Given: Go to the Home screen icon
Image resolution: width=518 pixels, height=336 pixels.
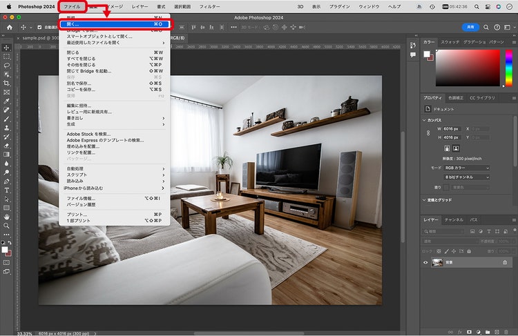Looking at the screenshot, I should click(x=9, y=28).
